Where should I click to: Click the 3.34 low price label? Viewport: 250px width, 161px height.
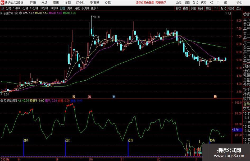(6, 94)
